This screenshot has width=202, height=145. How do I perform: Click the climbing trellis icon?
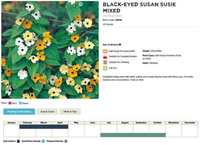pos(105,62)
